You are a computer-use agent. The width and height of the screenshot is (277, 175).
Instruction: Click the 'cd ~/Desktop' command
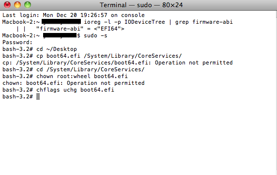(57, 49)
